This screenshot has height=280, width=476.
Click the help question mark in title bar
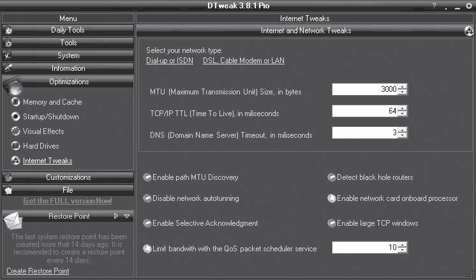point(435,6)
